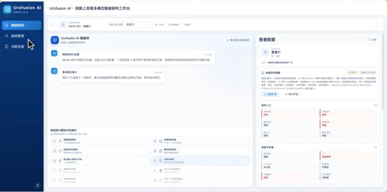Image resolution: width=387 pixels, height=192 pixels.
Task: Select the gear icon in action 5 医生确认结构化字段
Action: [60, 161]
